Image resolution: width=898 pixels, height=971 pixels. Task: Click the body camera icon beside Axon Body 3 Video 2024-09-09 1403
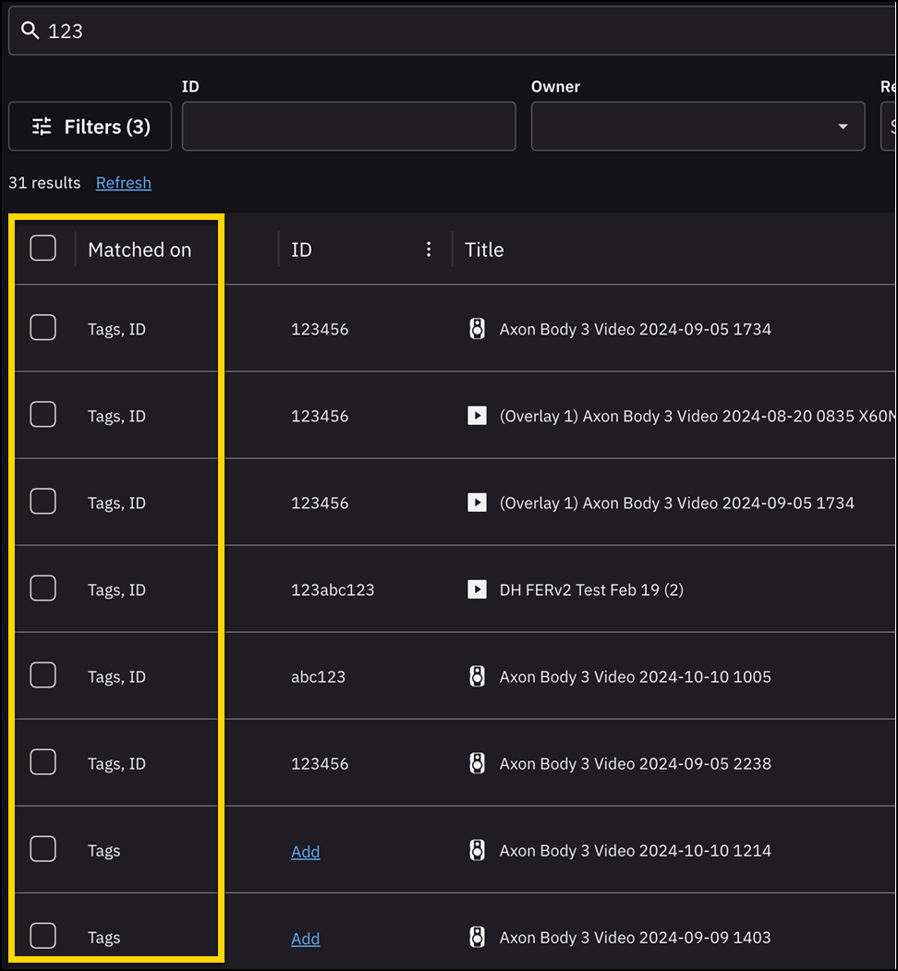pos(477,937)
